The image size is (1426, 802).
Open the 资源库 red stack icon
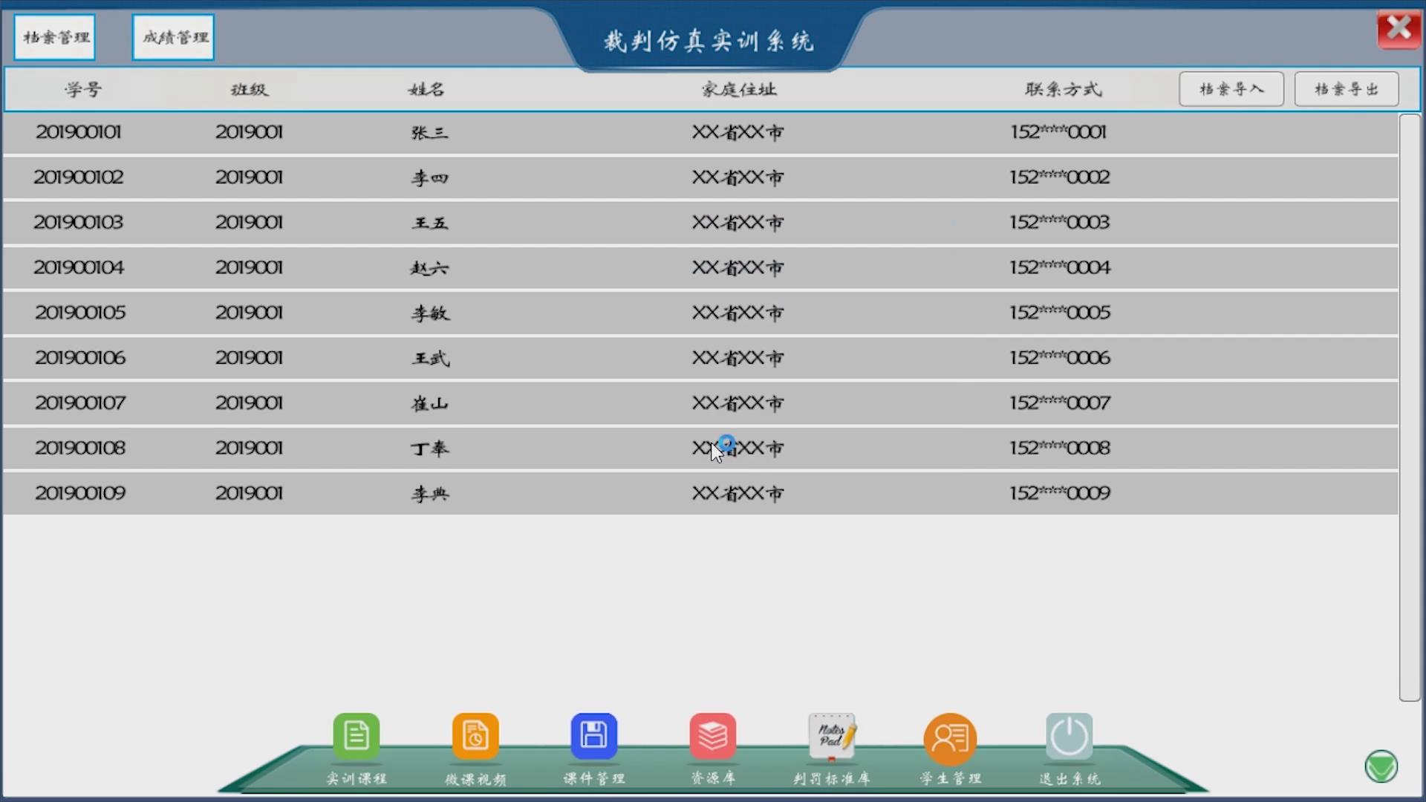(712, 736)
